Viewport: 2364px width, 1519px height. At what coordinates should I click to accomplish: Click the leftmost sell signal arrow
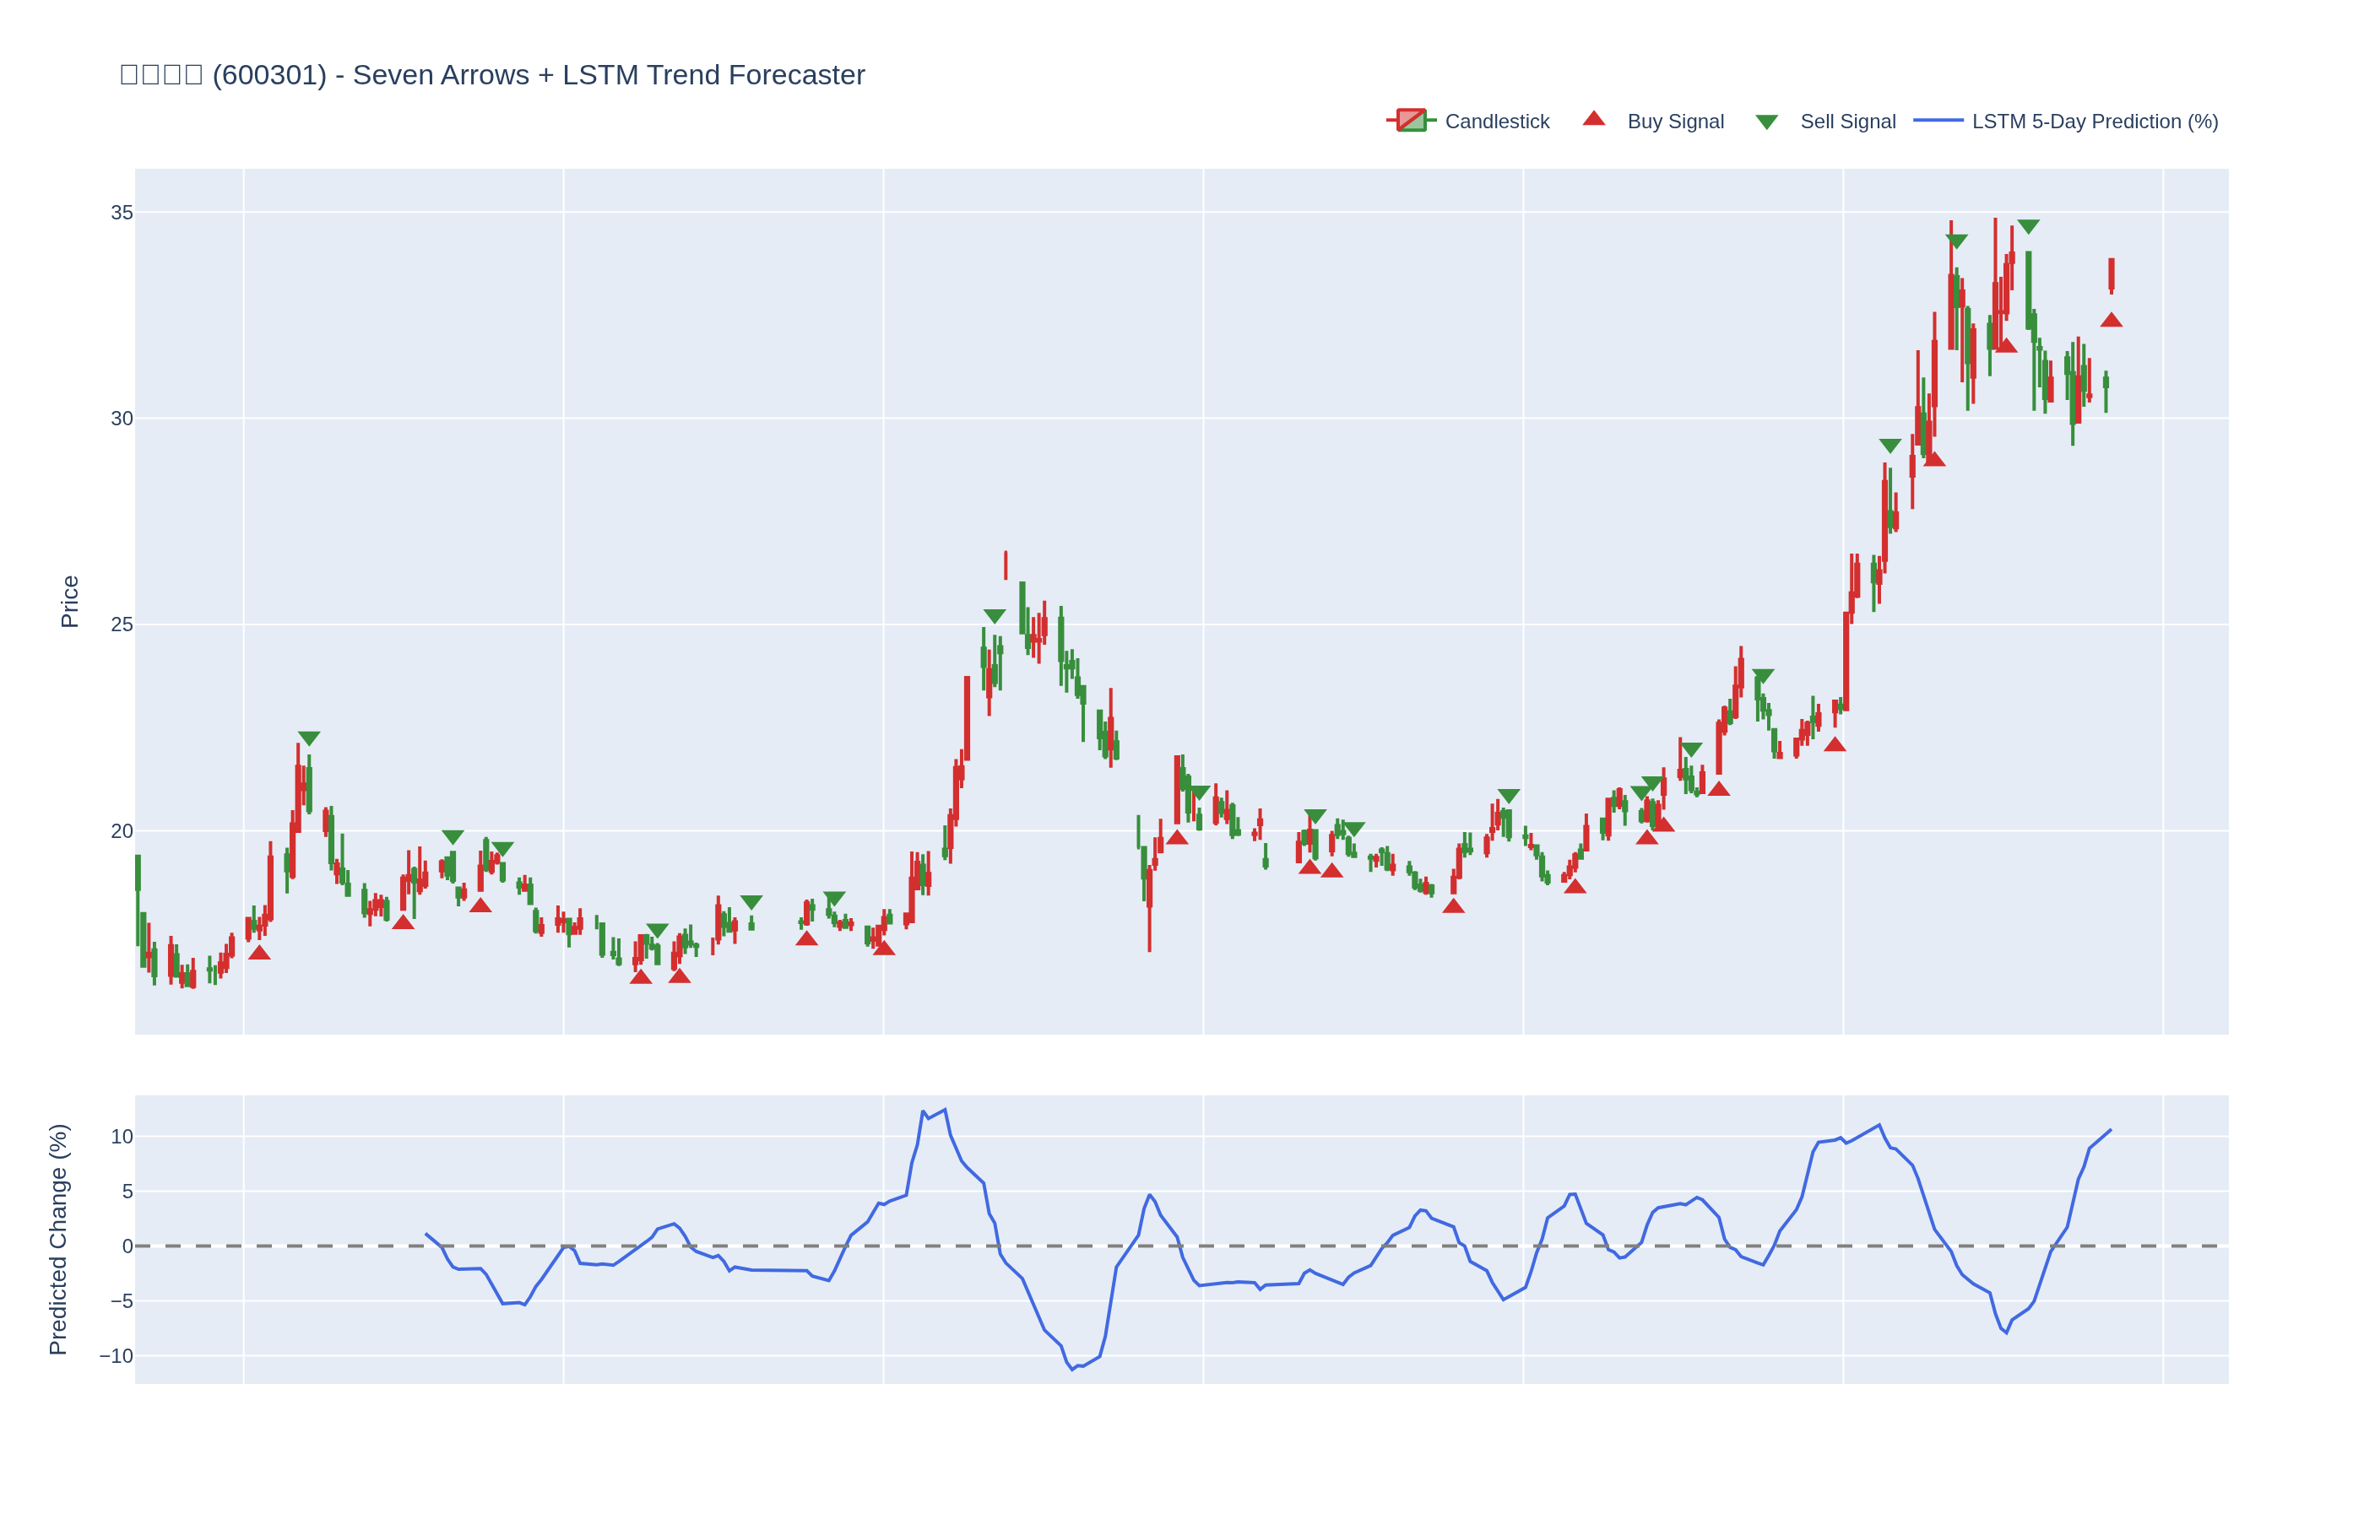(x=309, y=738)
